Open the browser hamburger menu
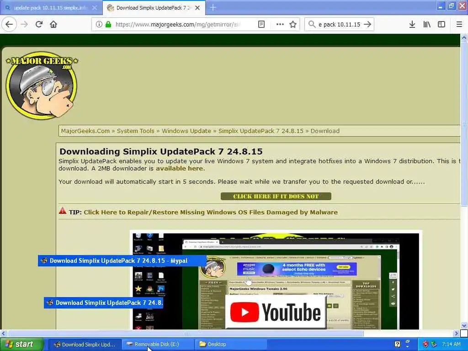Screen dimensions: 468x351 pos(459,25)
